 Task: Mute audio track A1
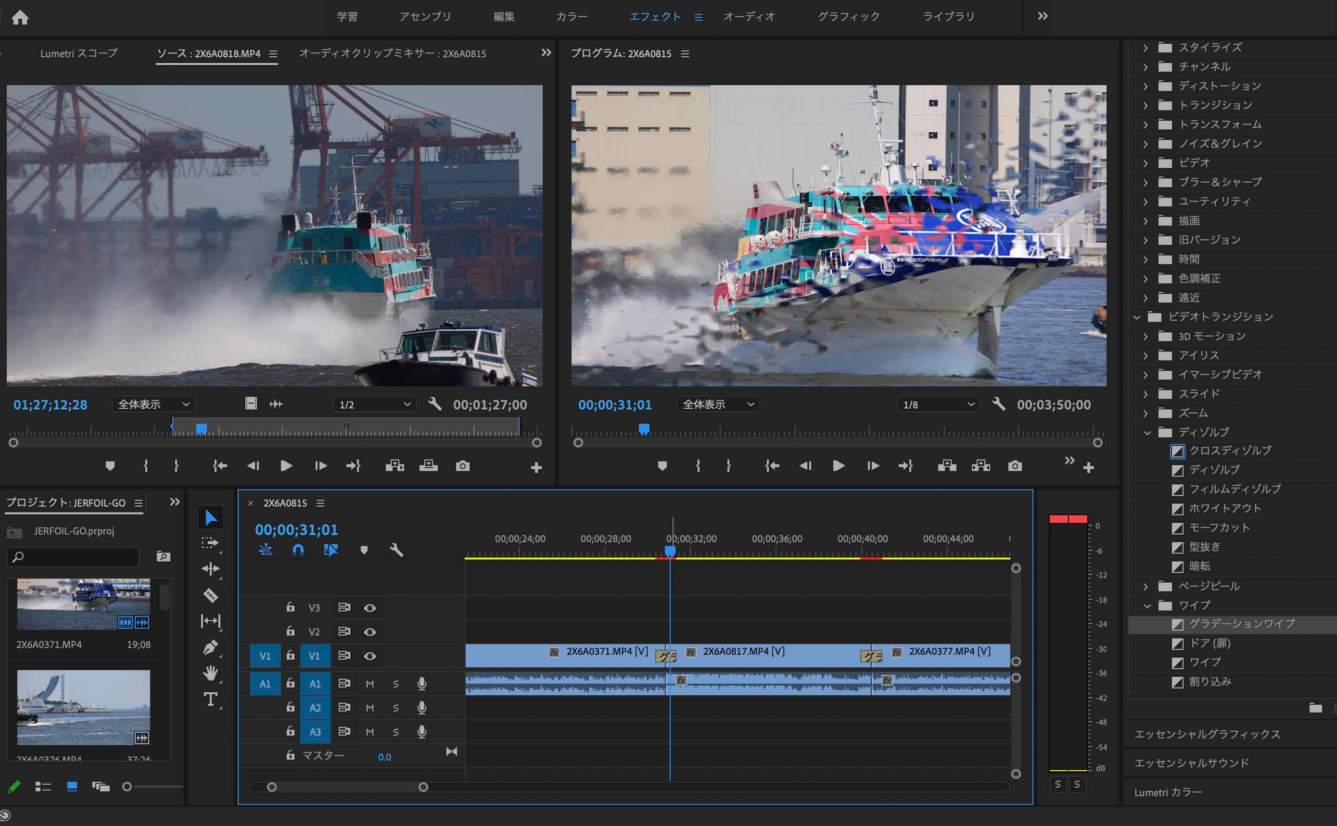pyautogui.click(x=370, y=684)
